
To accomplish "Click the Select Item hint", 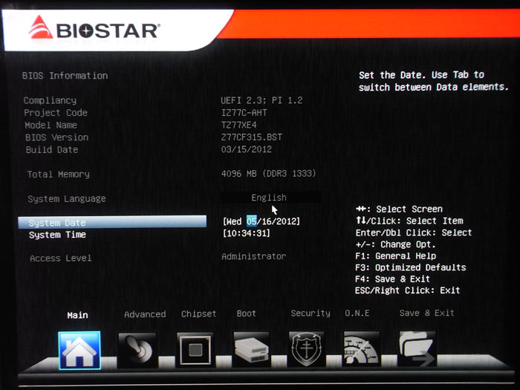I will pyautogui.click(x=409, y=221).
